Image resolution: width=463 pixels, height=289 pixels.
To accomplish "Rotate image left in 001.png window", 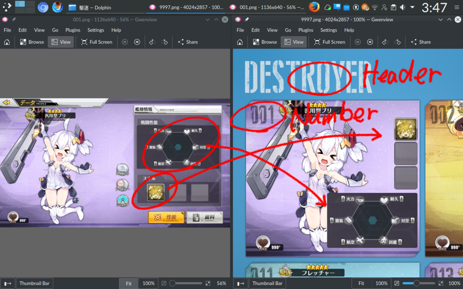I will (152, 42).
